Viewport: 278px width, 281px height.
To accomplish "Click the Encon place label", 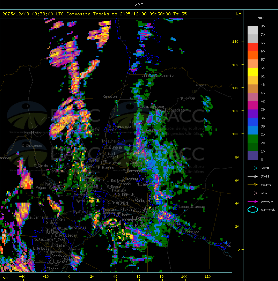I will click(200, 84).
